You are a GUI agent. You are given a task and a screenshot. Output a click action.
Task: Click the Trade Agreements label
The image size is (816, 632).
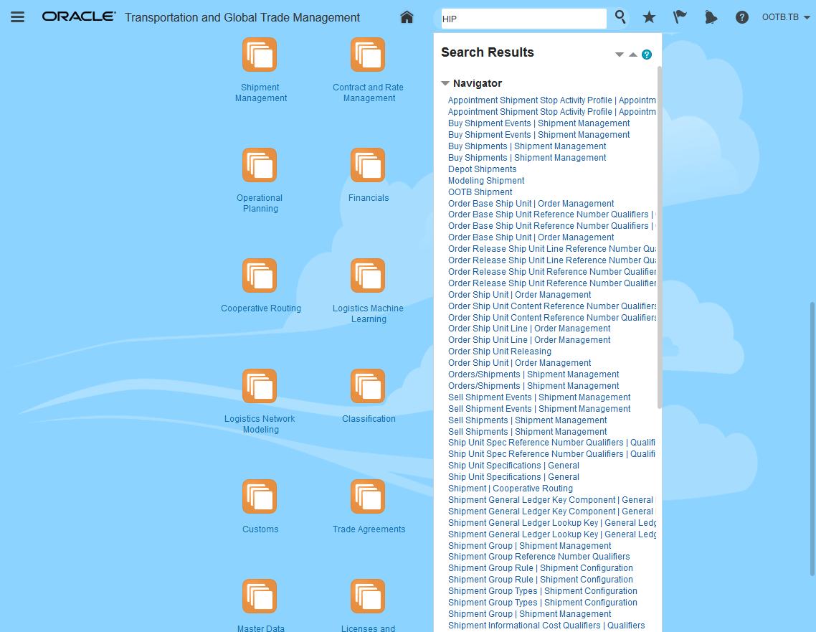pos(369,529)
